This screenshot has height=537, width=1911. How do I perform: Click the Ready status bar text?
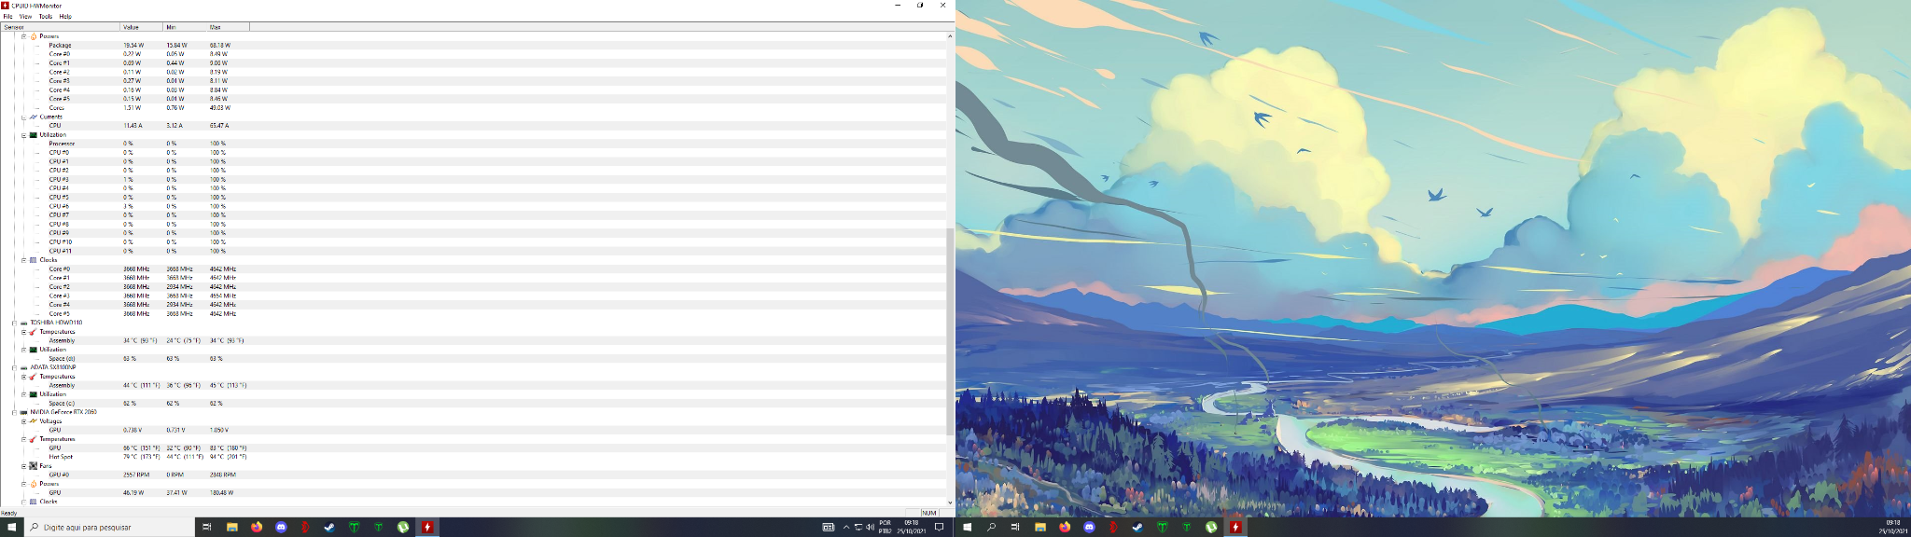[8, 513]
